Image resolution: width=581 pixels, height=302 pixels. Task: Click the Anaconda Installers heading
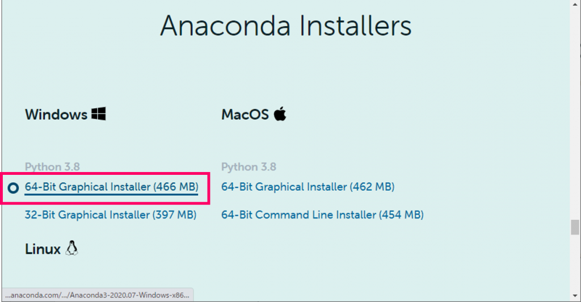[x=285, y=26]
